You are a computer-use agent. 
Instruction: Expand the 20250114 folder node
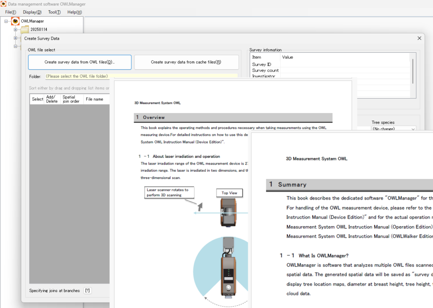point(16,30)
